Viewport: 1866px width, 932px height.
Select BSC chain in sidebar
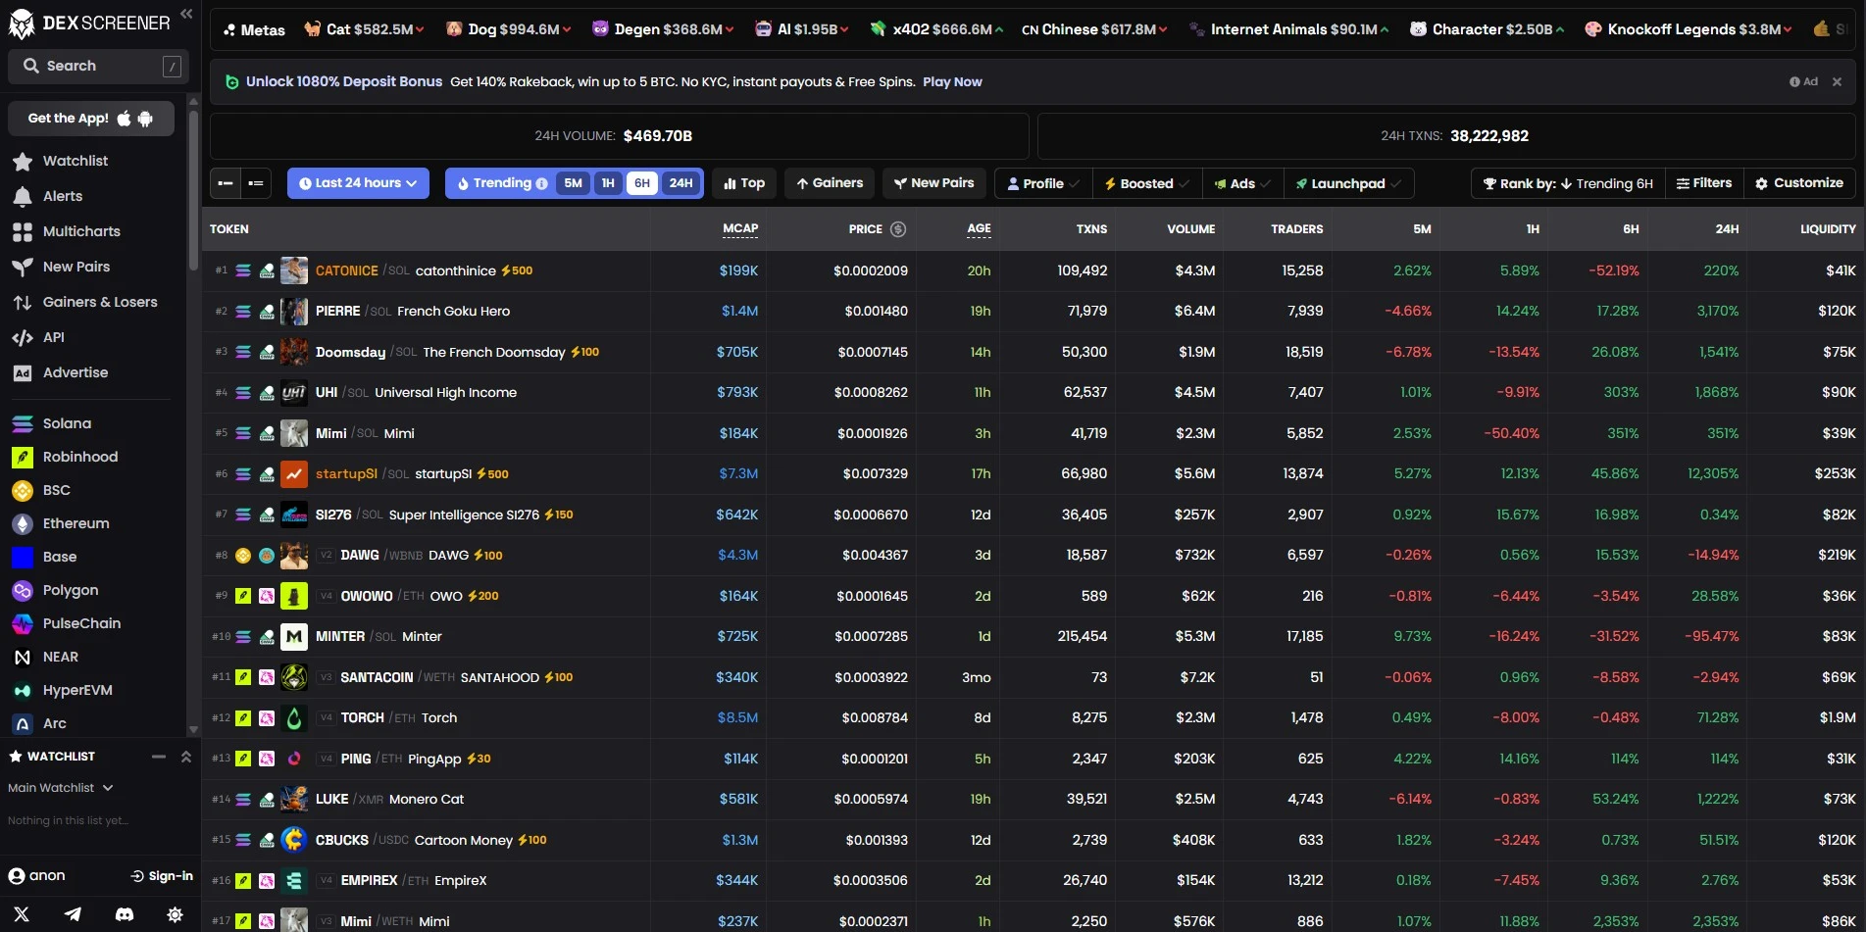pyautogui.click(x=41, y=490)
